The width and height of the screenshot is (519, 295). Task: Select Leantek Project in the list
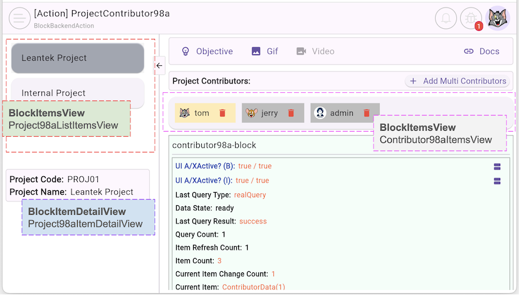(x=78, y=58)
